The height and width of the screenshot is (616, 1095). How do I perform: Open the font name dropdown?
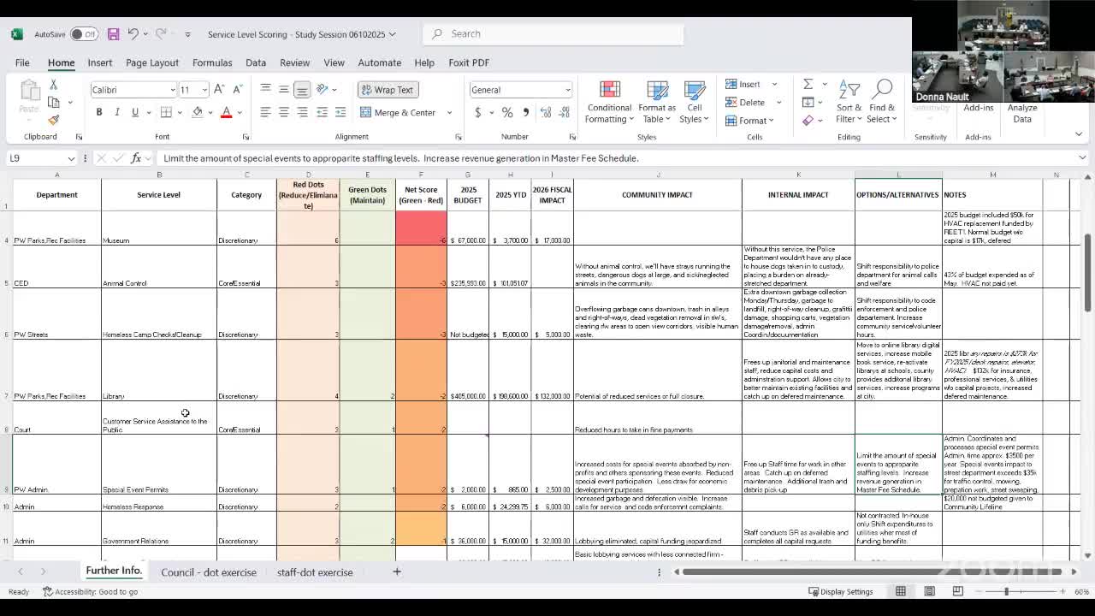pos(172,90)
